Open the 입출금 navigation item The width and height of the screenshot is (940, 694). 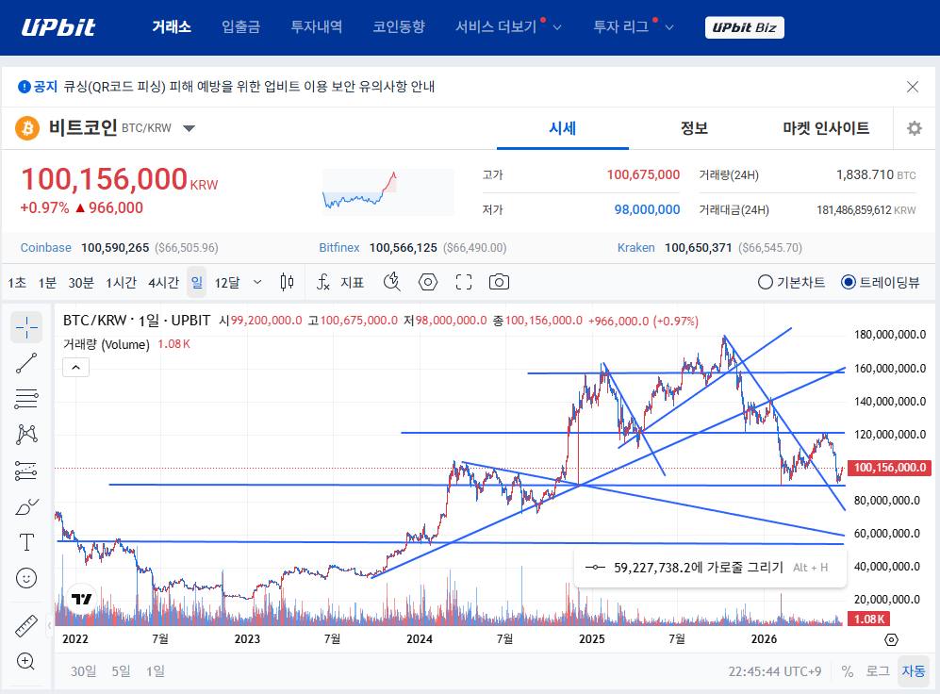[x=241, y=27]
